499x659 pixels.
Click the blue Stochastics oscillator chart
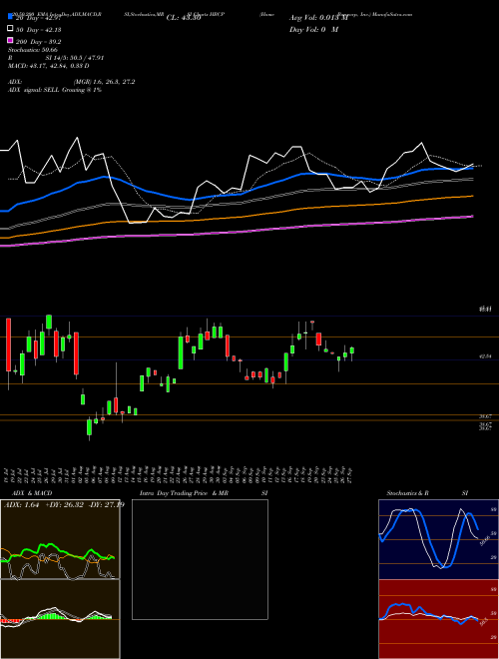438,539
